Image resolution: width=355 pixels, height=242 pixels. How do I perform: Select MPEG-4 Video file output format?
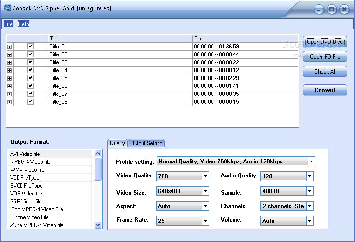[50, 161]
